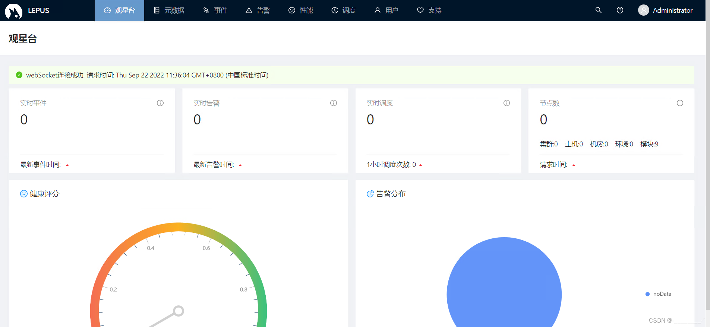Click the 1小时调度次数: 0 label
Viewport: 710px width, 327px height.
coord(391,165)
